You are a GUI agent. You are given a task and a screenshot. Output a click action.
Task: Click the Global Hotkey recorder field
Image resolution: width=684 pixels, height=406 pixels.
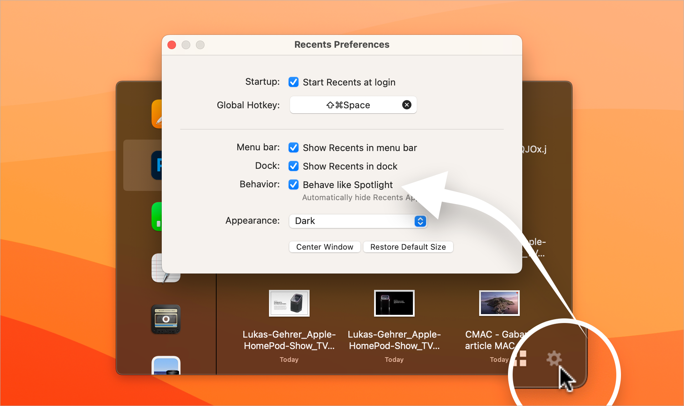[x=353, y=105]
